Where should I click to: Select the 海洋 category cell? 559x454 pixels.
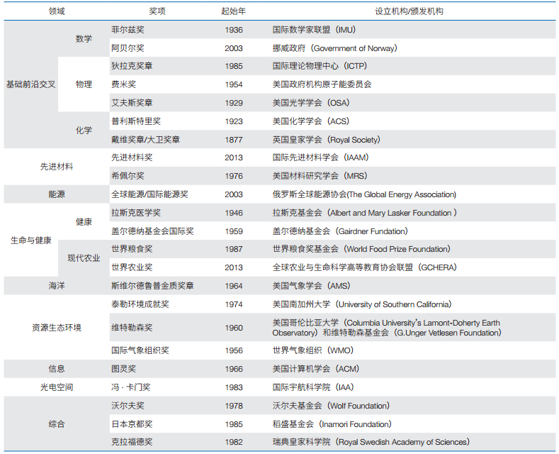[x=57, y=286]
